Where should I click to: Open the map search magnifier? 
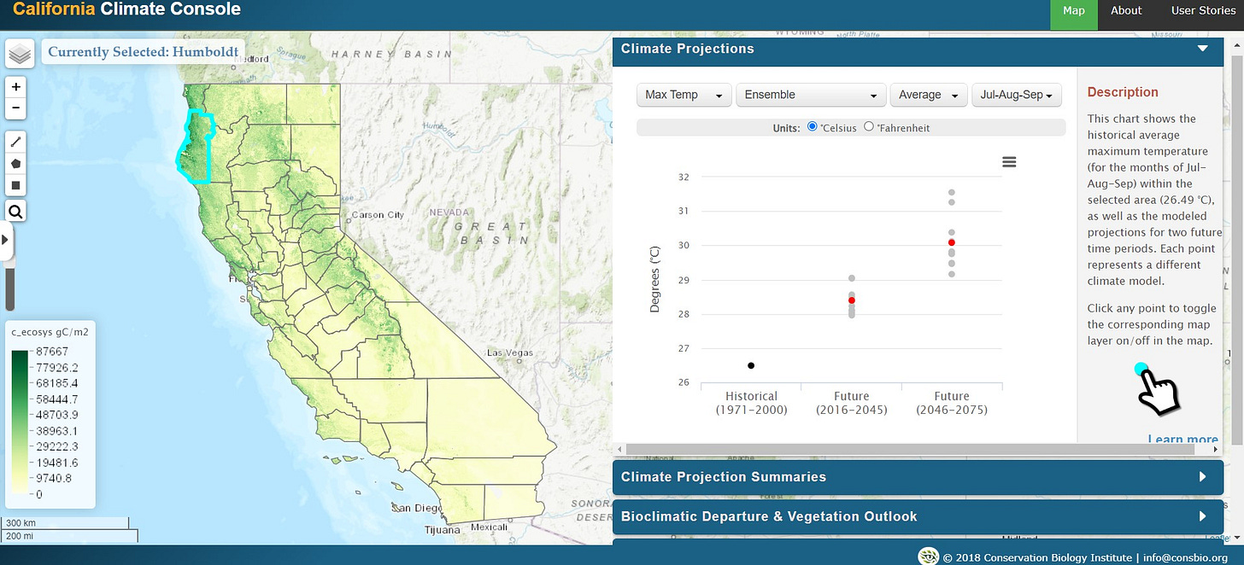(16, 212)
